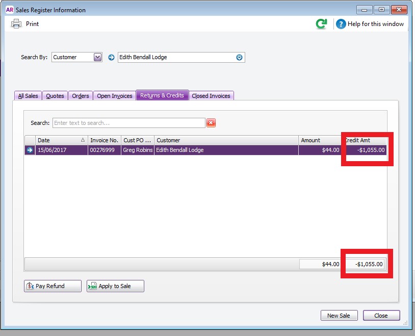Expand the Search By dropdown
The image size is (415, 336).
[97, 57]
